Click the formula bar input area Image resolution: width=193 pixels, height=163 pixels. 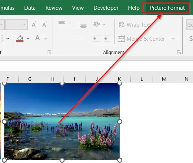click(97, 66)
